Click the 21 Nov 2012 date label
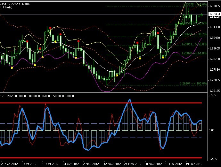Screen dimensions: 221x167 (133, 164)
